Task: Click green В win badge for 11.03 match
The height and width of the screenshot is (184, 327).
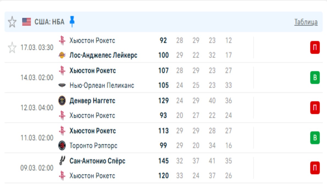Action: coord(315,138)
